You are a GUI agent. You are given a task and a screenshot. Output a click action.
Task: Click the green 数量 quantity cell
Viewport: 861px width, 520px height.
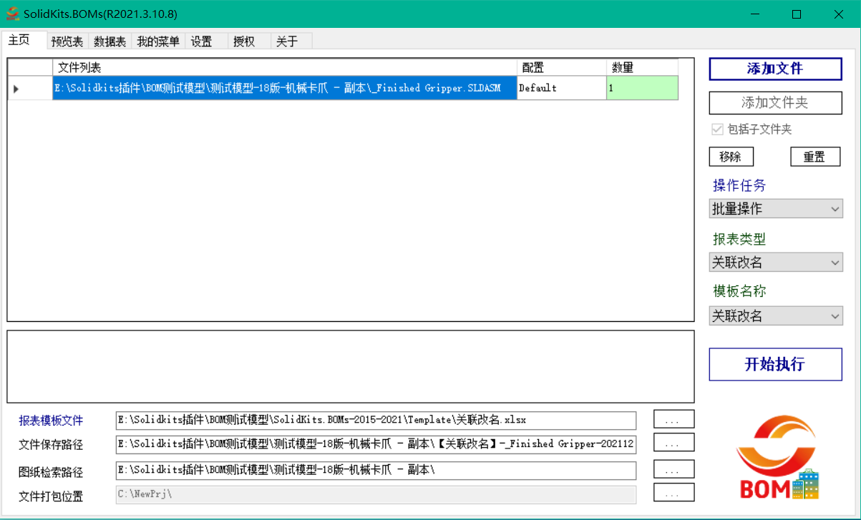pos(641,88)
